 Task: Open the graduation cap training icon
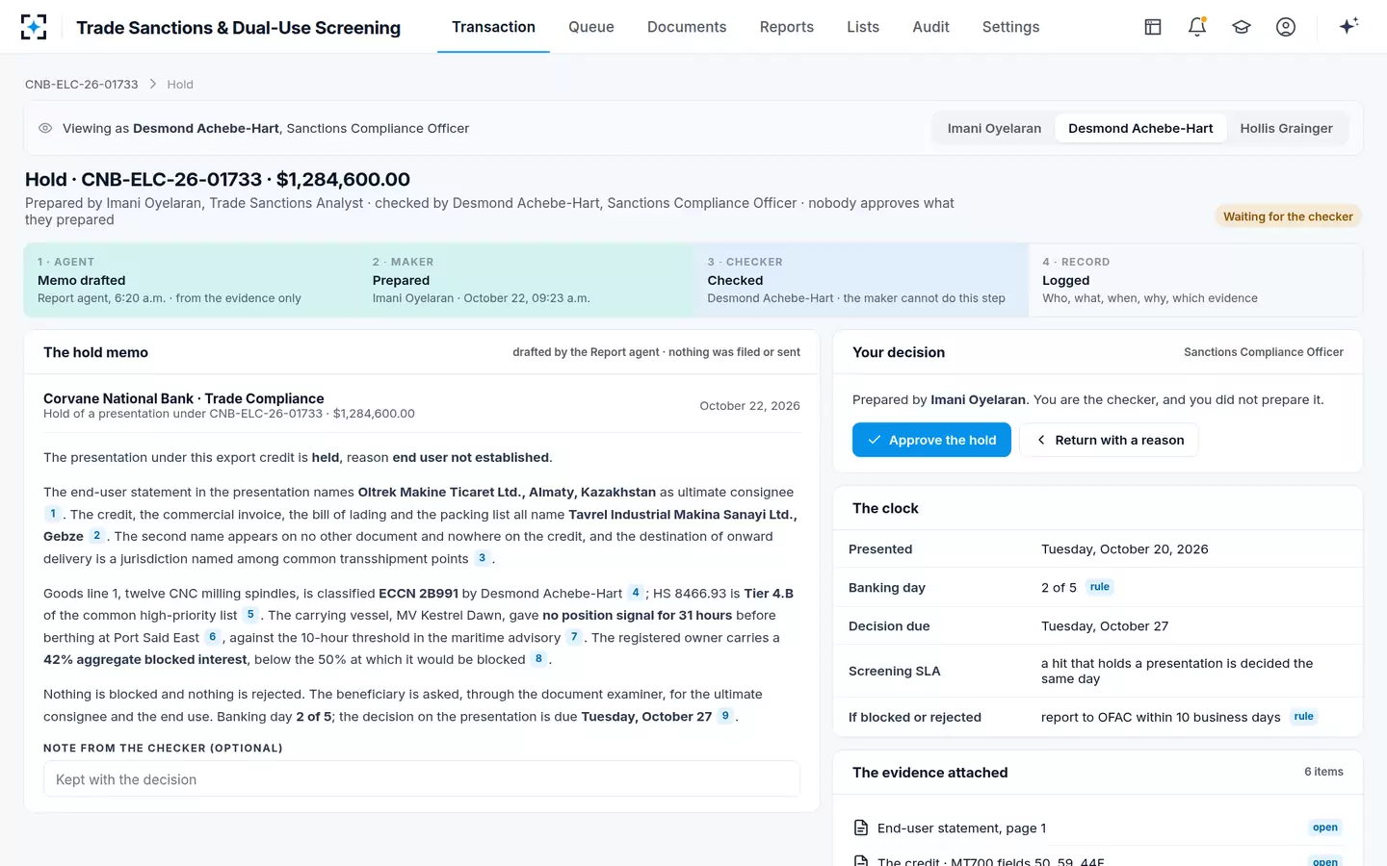(1242, 27)
